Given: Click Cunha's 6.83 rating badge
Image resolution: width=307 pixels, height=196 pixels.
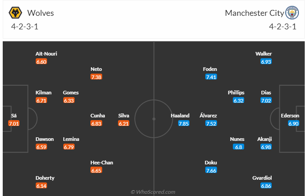Looking at the screenshot, I should 96,124.
